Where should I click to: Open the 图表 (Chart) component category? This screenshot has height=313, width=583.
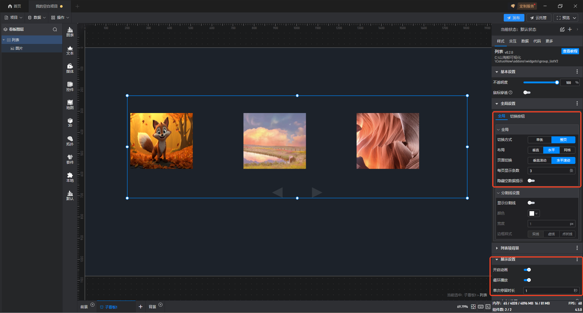70,32
